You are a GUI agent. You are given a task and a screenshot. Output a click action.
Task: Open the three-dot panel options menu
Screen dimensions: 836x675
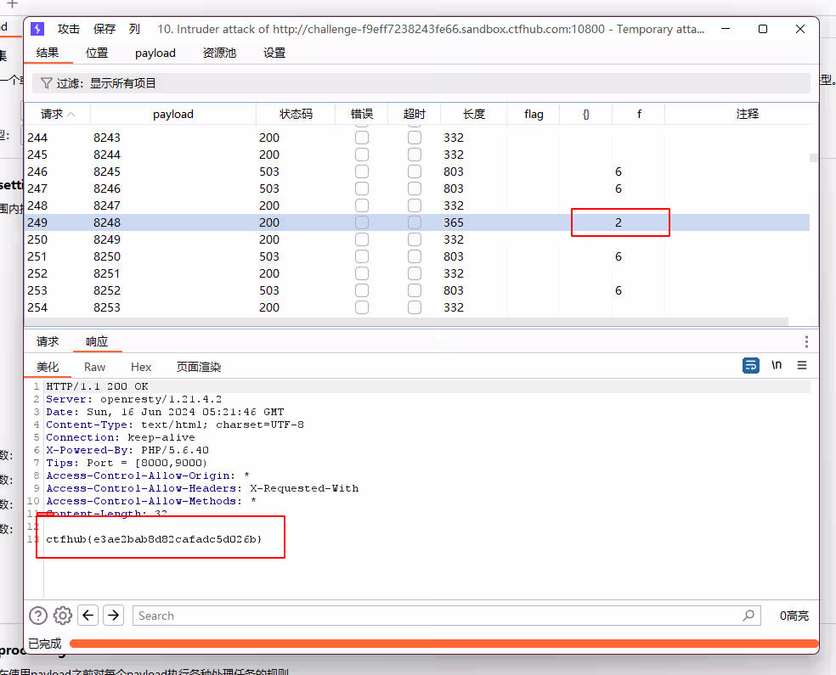[x=806, y=341]
